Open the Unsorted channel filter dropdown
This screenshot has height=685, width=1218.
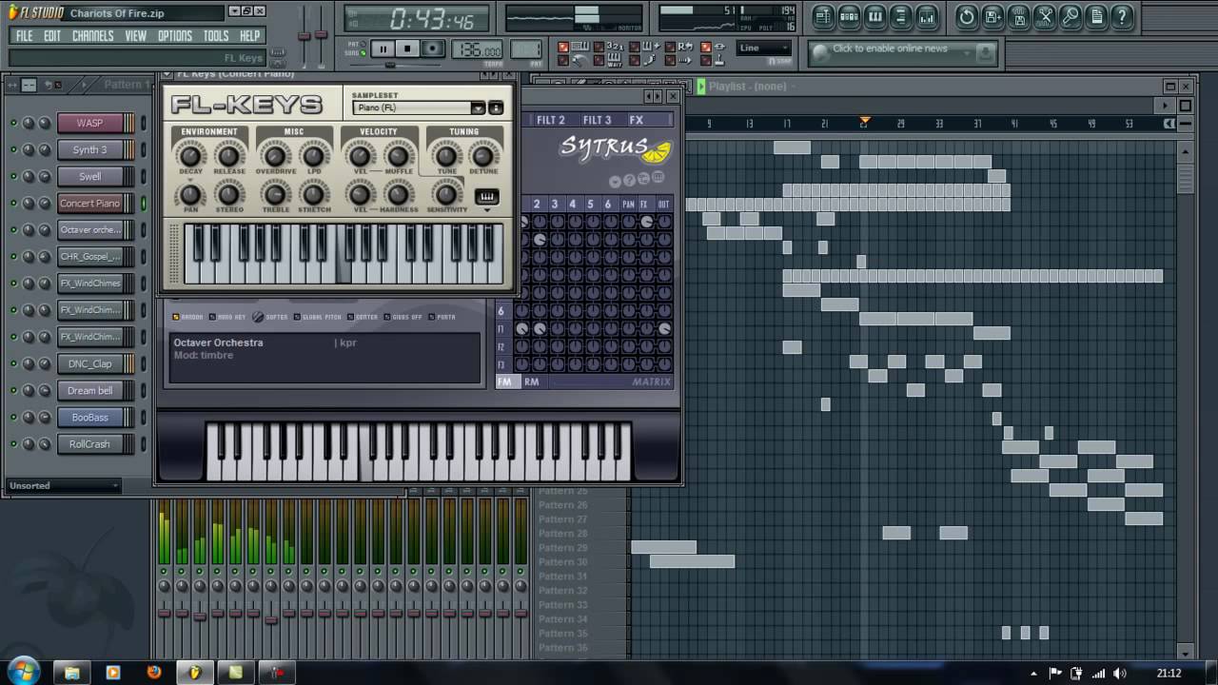tap(64, 485)
